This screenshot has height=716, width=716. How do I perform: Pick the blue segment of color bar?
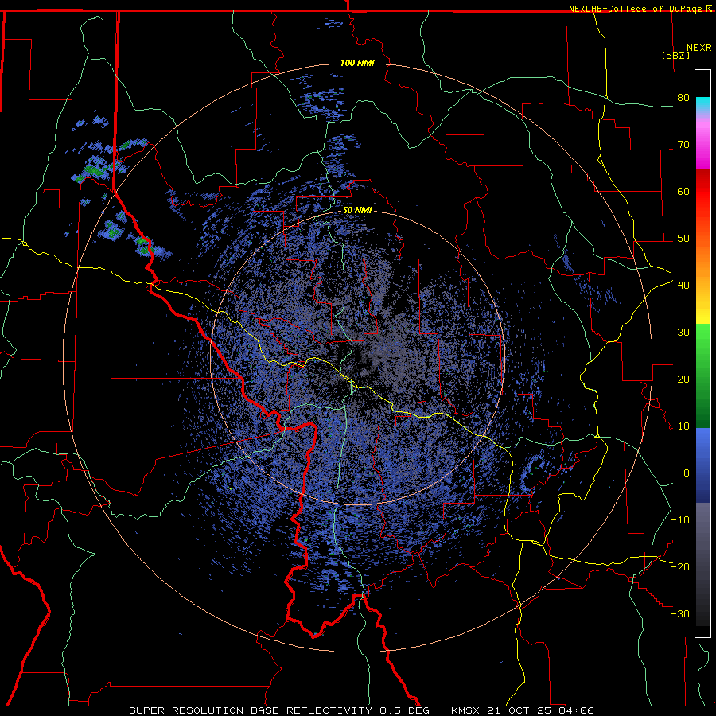click(702, 465)
